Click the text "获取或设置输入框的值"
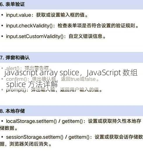The width and height of the screenshot is (143, 153). pos(60,15)
